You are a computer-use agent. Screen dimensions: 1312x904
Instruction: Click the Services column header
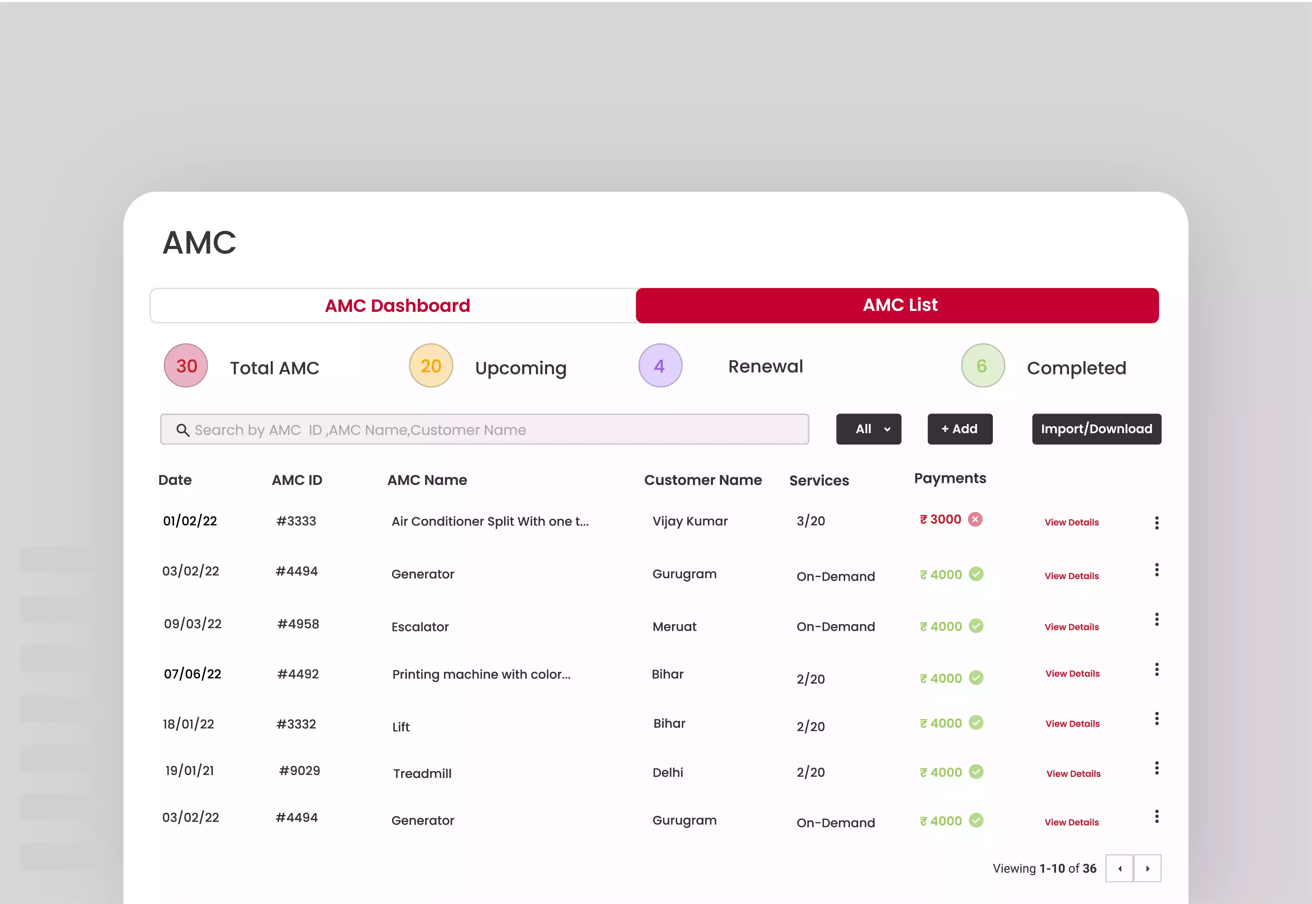pos(819,481)
